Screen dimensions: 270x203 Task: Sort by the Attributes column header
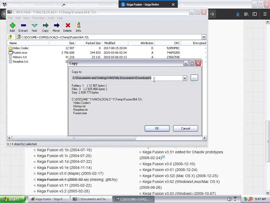point(142,43)
